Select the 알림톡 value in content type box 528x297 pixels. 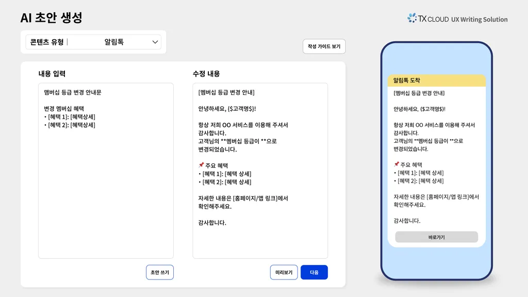coord(114,42)
